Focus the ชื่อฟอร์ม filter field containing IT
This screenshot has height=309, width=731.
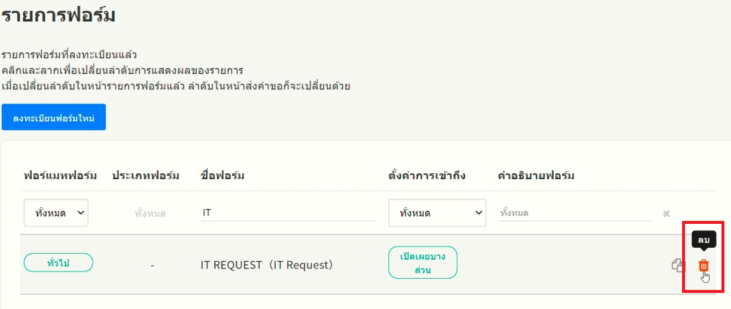tap(288, 213)
